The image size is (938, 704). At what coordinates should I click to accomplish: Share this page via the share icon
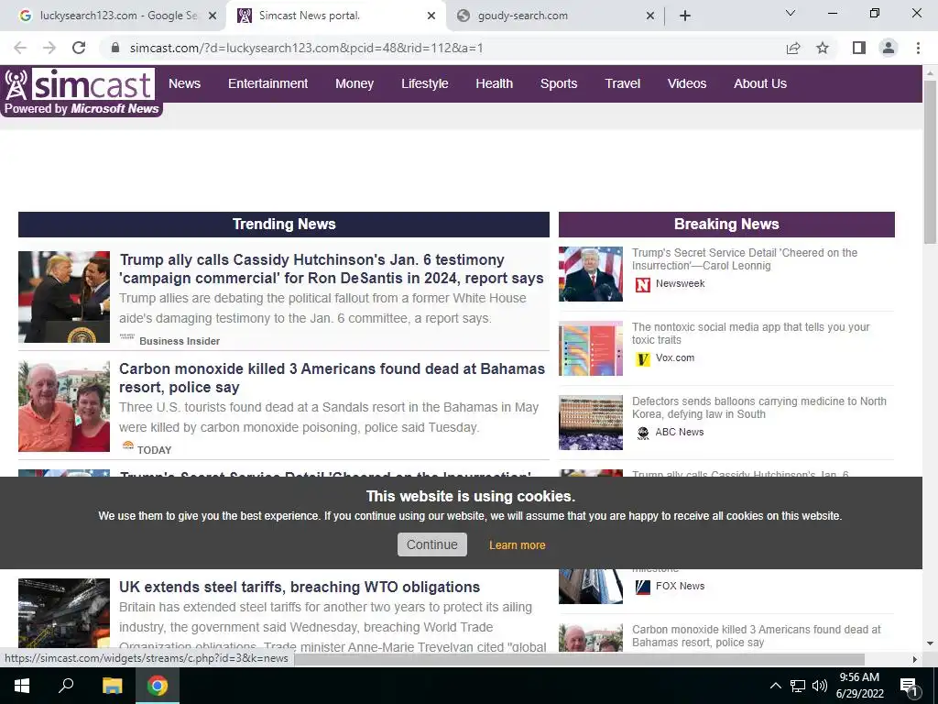tap(793, 48)
